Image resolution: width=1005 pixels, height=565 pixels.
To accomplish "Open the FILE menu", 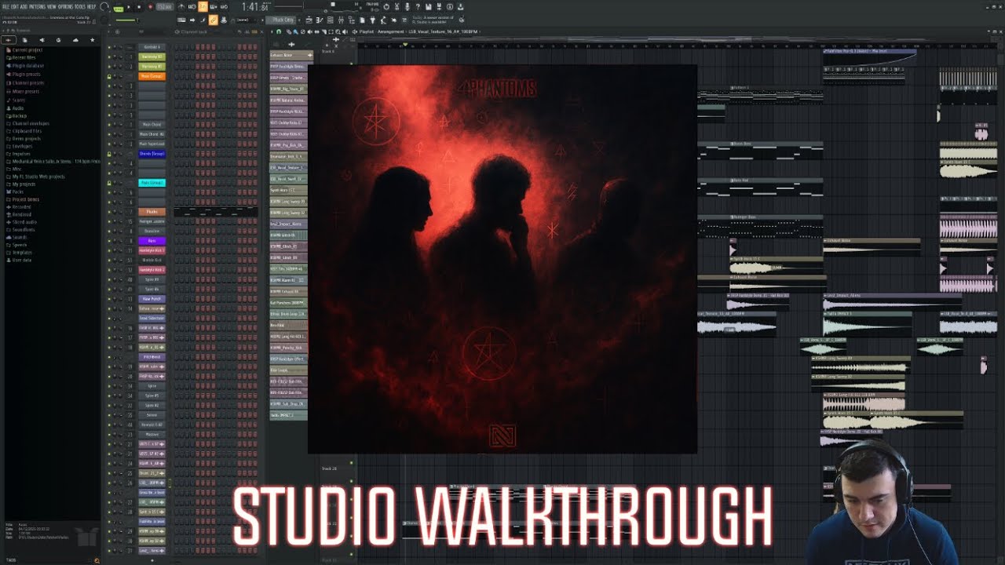I will (x=6, y=7).
